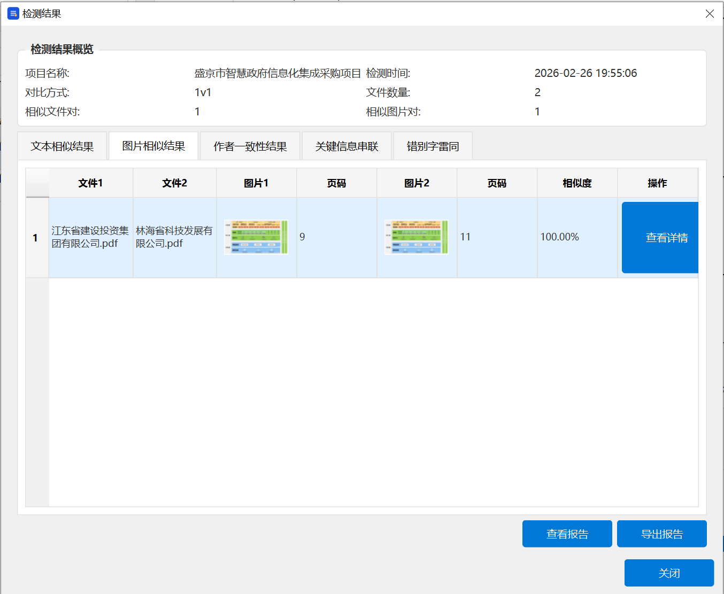Click the 100.00% similarity value
724x594 pixels.
coord(560,237)
